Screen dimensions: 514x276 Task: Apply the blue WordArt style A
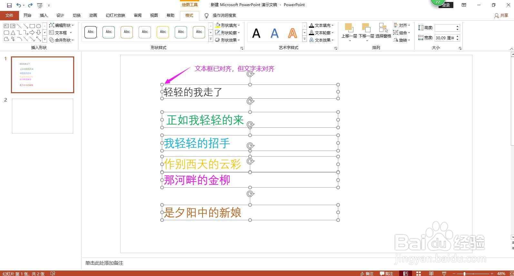[x=274, y=33]
